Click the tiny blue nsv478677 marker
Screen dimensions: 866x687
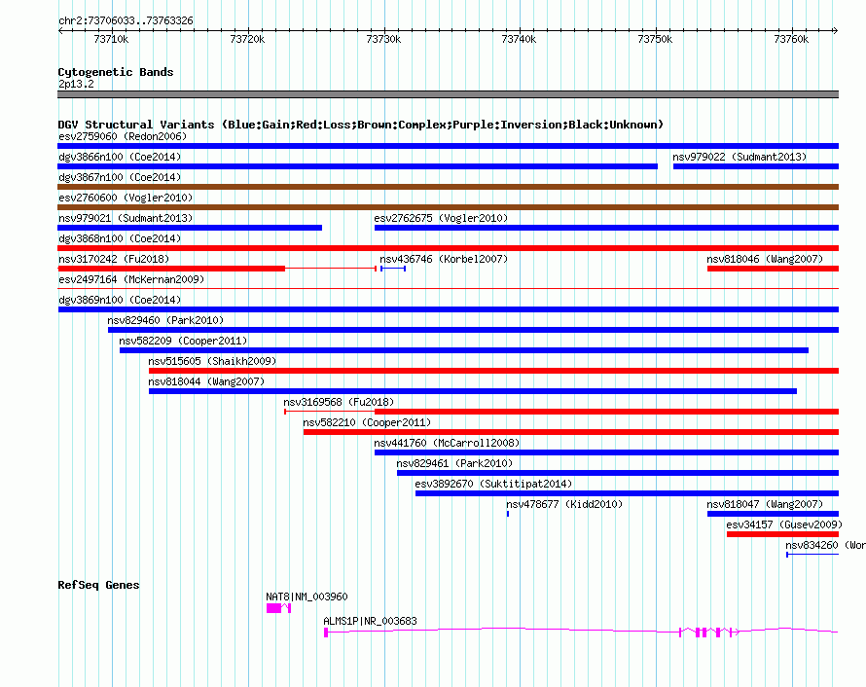[x=508, y=514]
